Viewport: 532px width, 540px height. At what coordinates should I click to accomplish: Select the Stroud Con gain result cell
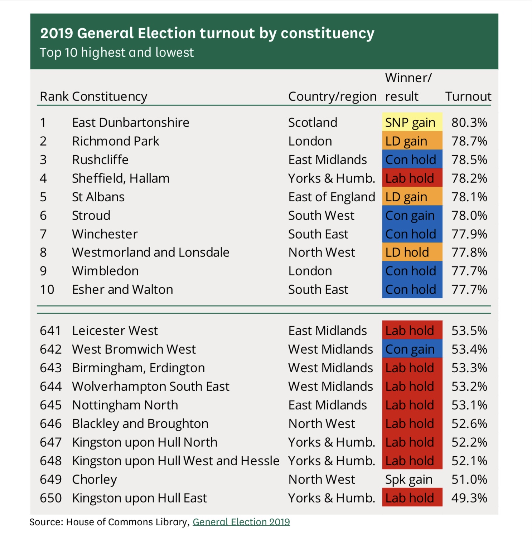pyautogui.click(x=412, y=215)
